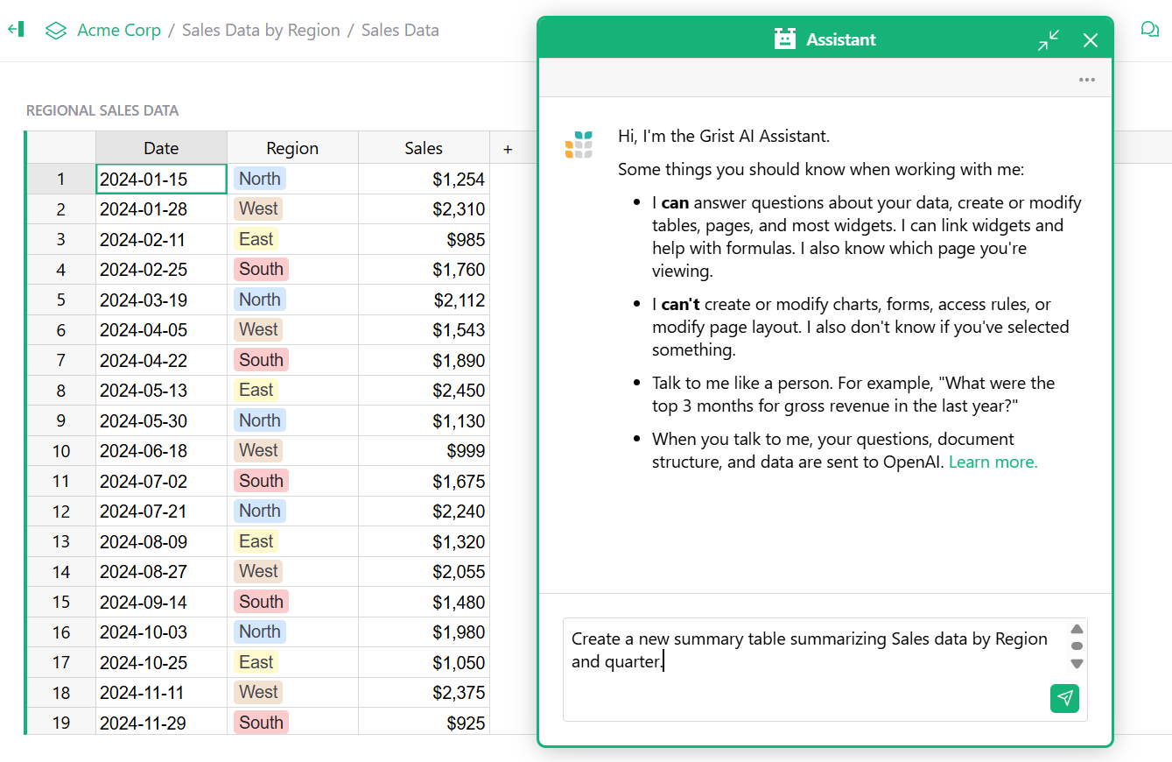
Task: Click the North tag in row 1
Action: [x=260, y=179]
